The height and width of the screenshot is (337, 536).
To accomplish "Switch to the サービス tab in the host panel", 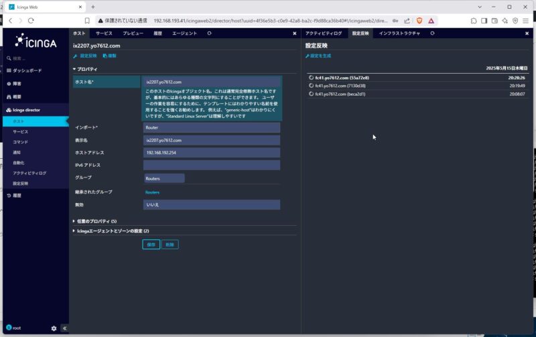I will (104, 33).
